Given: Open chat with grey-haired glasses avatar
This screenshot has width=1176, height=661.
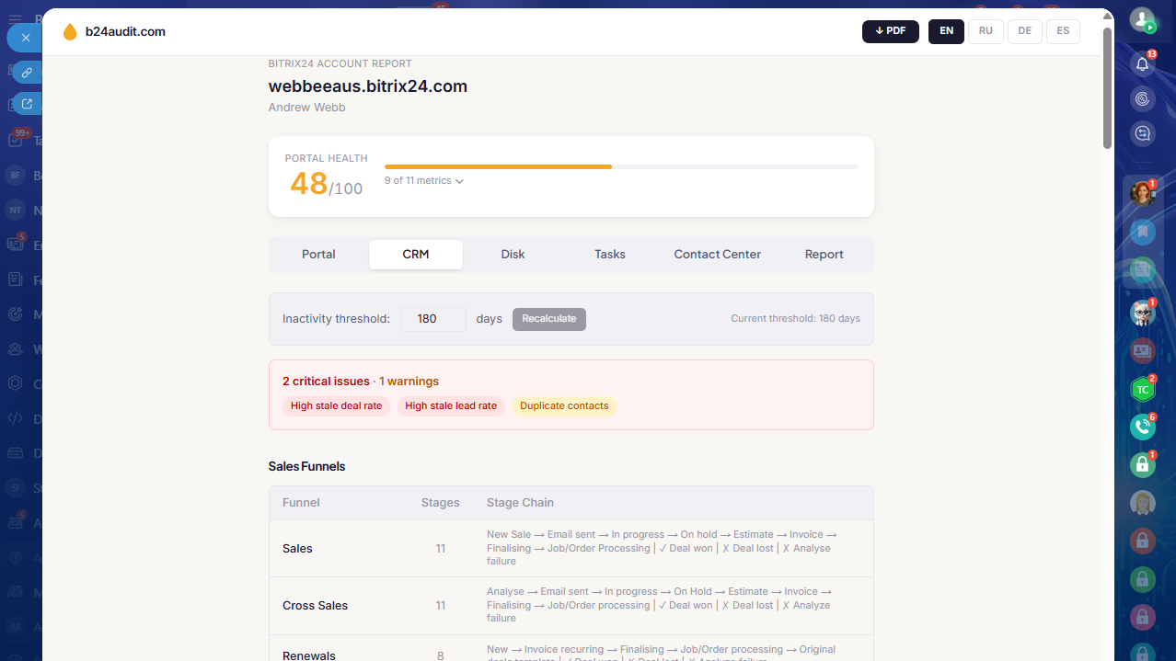Looking at the screenshot, I should pyautogui.click(x=1142, y=313).
